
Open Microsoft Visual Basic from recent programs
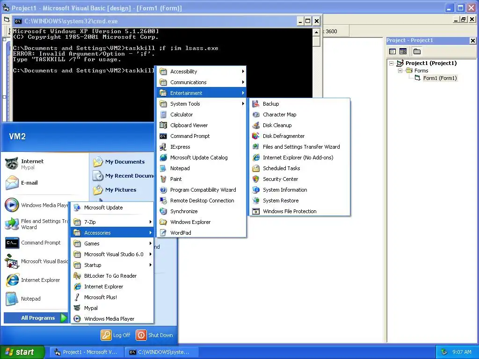tap(36, 261)
